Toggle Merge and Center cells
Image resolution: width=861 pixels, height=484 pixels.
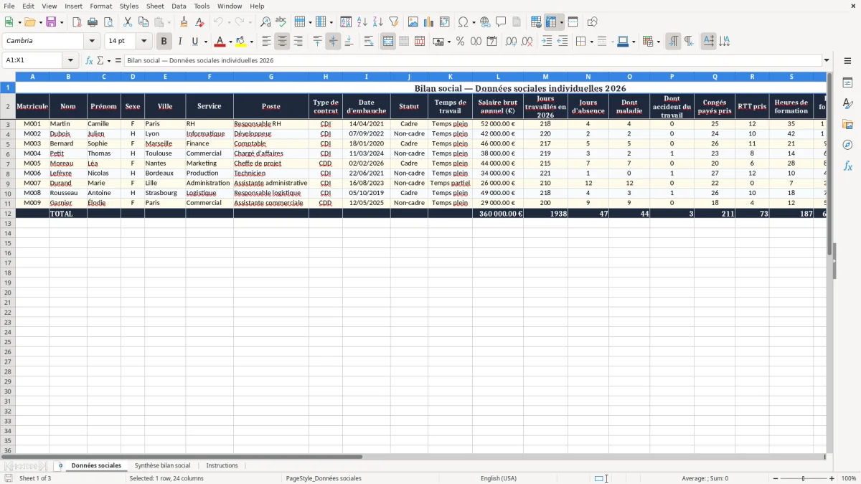click(x=388, y=42)
